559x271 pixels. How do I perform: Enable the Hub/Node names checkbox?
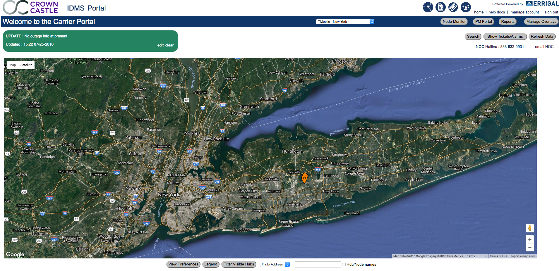click(344, 265)
